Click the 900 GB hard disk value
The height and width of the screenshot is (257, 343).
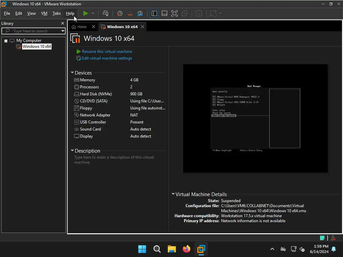point(136,94)
